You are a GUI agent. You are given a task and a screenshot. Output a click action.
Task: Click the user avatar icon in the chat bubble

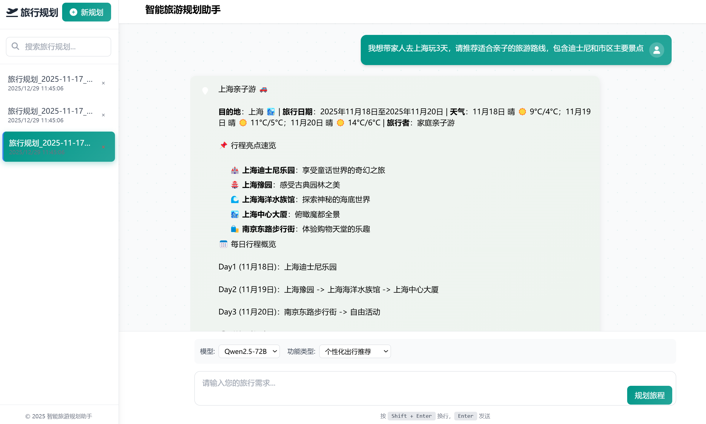coord(657,50)
